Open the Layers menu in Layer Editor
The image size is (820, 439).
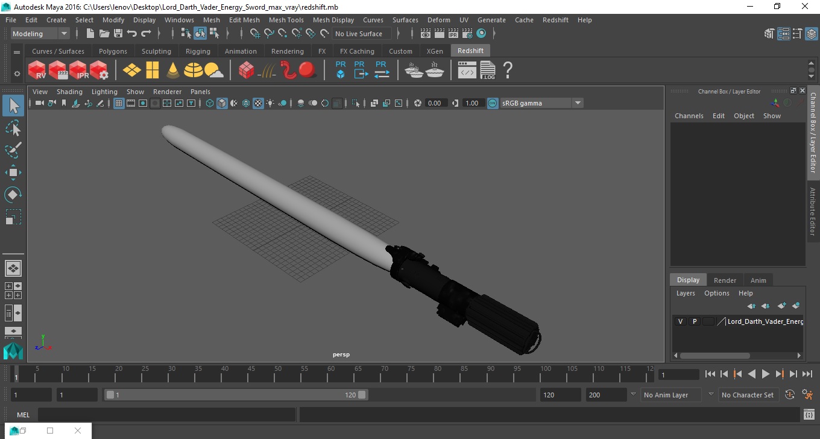(x=686, y=293)
